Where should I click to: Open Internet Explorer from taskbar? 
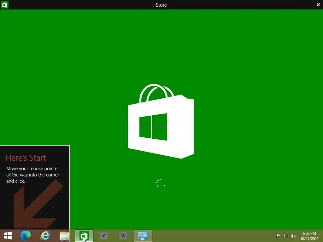[45, 236]
